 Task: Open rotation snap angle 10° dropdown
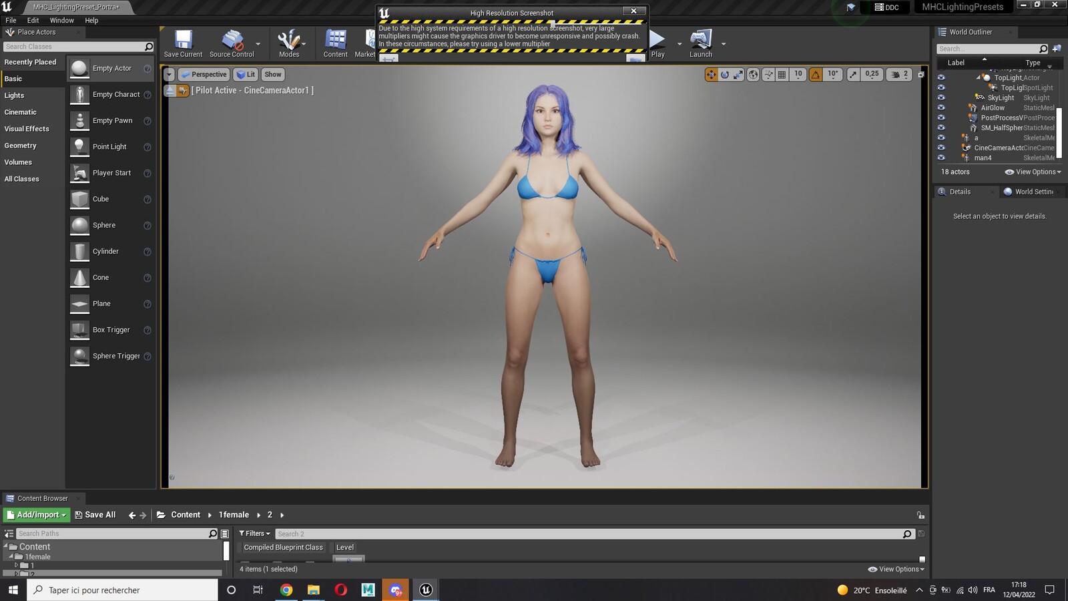coord(833,75)
